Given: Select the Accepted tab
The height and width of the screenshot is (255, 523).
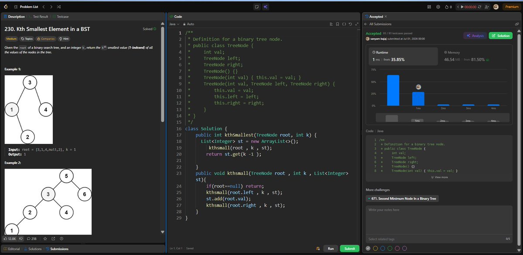Looking at the screenshot, I should (374, 16).
